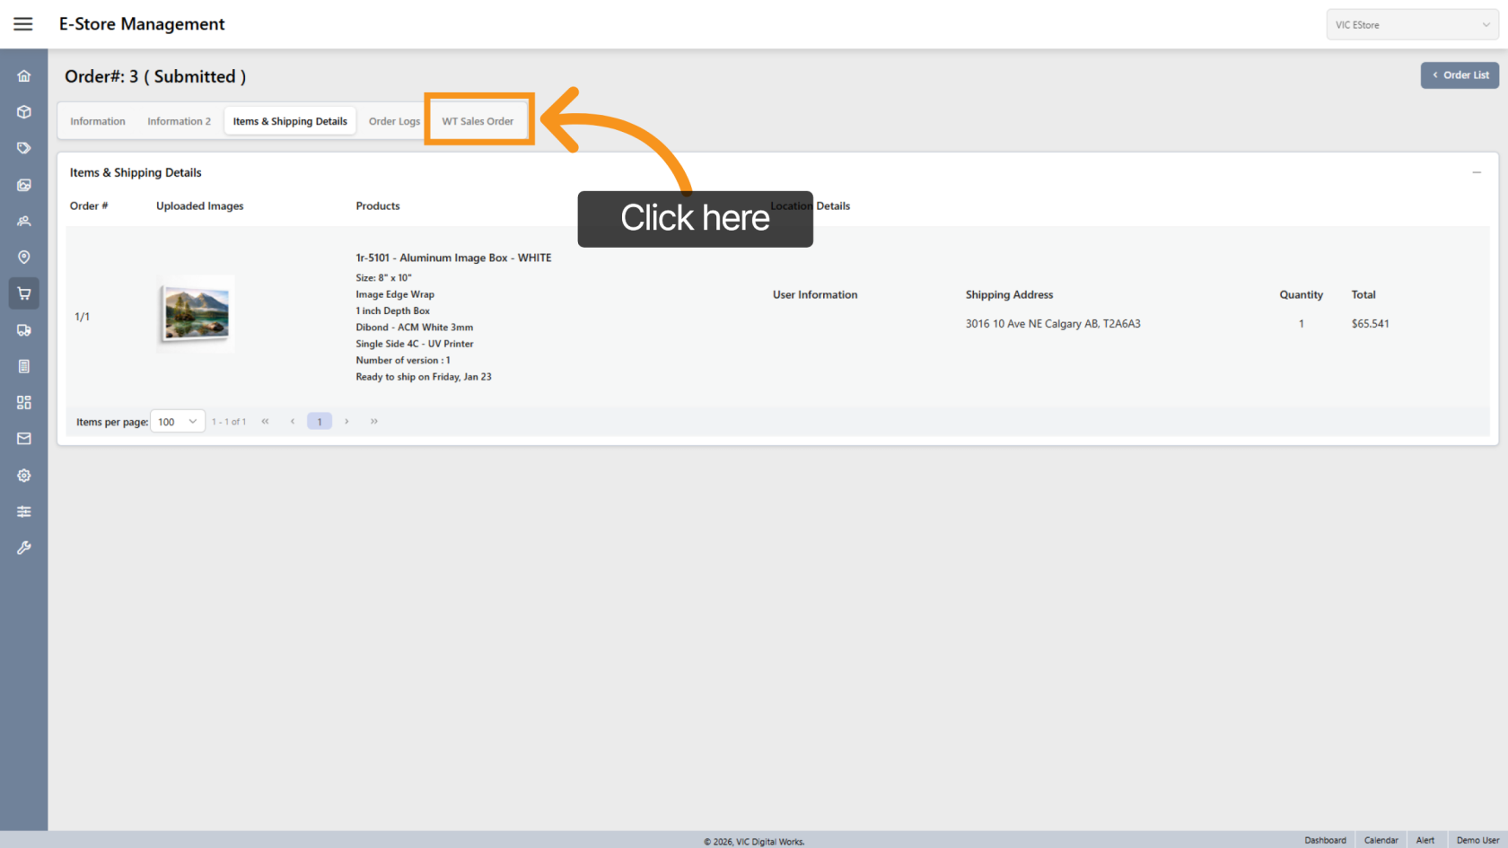Go to Home via sidebar house icon
Viewport: 1508px width, 848px height.
click(x=24, y=76)
